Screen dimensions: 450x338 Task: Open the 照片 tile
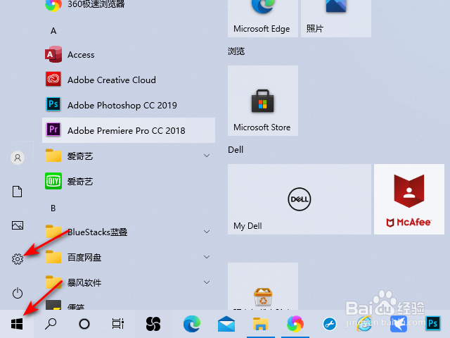pyautogui.click(x=336, y=18)
